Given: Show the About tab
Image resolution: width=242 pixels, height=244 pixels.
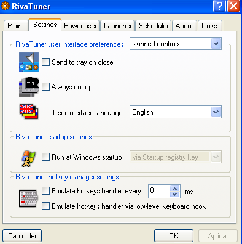Looking at the screenshot, I should (x=184, y=26).
